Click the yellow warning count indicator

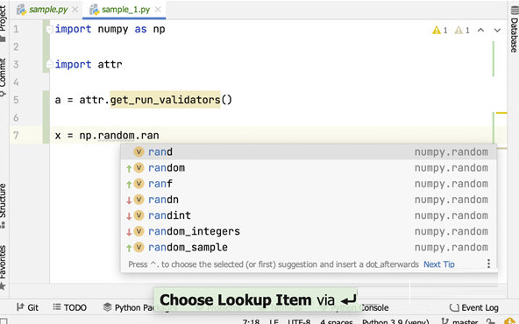point(440,31)
